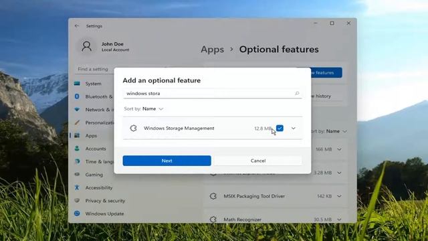The height and width of the screenshot is (241, 428).
Task: Click the MSIX Packaging Tool Driver icon
Action: [213, 196]
